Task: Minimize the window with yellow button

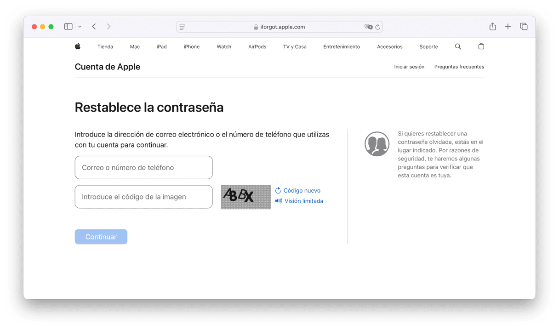Action: point(43,27)
